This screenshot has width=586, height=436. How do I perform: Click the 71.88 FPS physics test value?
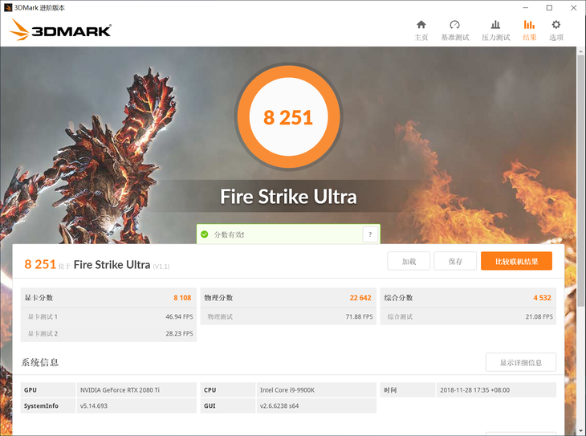[359, 316]
